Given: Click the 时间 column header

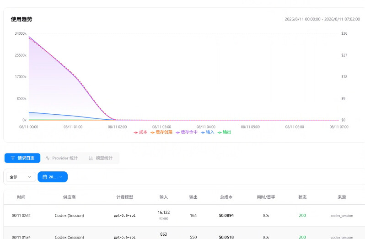Looking at the screenshot, I should (x=21, y=197).
